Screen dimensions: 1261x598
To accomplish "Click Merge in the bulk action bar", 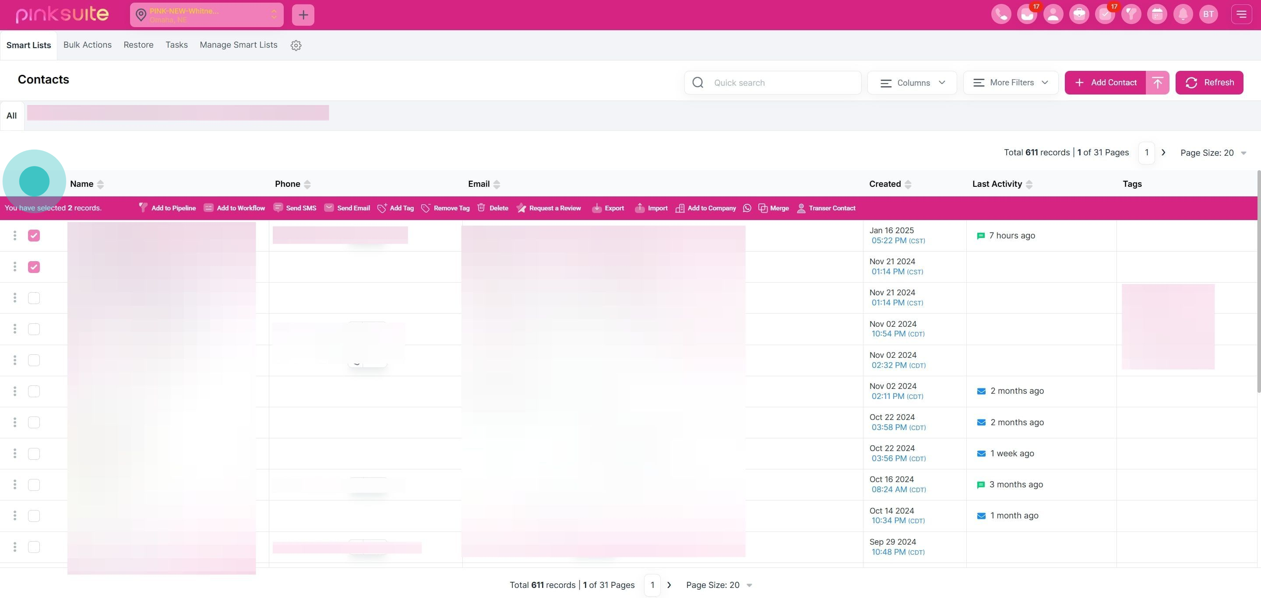I will point(773,208).
